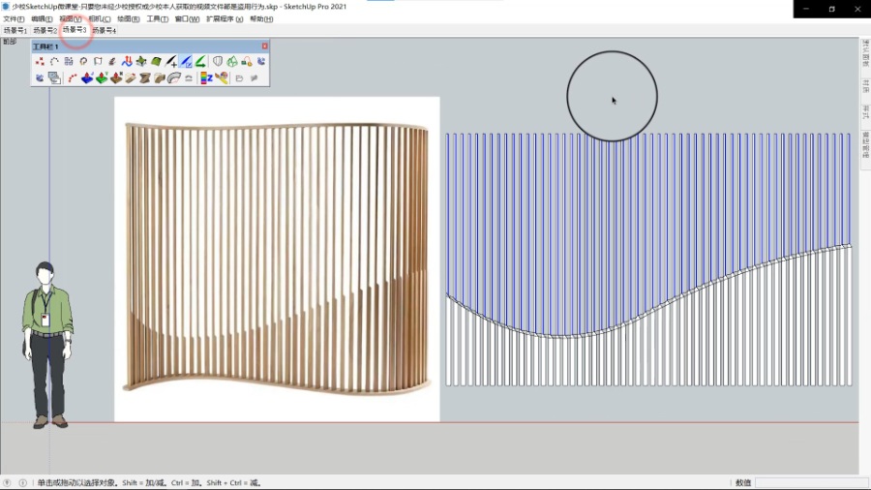Click the small gray arc icon
The width and height of the screenshot is (871, 490).
[189, 78]
